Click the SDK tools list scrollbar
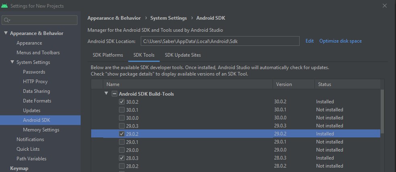Image resolution: width=396 pixels, height=172 pixels. pos(382,111)
